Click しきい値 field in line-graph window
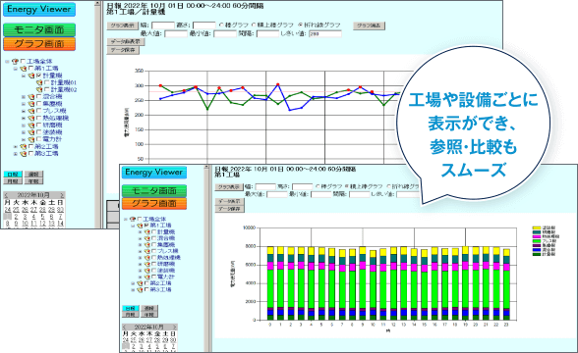This screenshot has width=578, height=353. [x=325, y=33]
